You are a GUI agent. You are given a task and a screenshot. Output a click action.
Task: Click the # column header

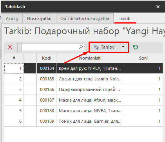coord(14,58)
